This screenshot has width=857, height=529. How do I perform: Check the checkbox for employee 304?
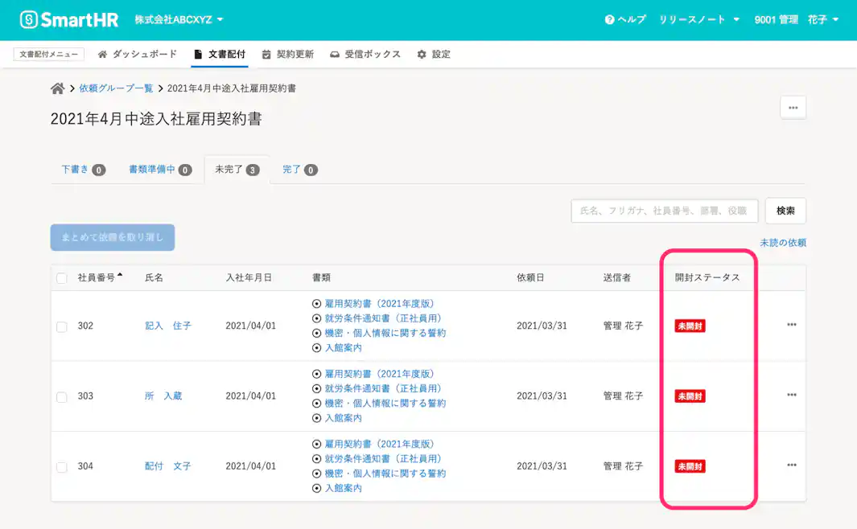(61, 465)
